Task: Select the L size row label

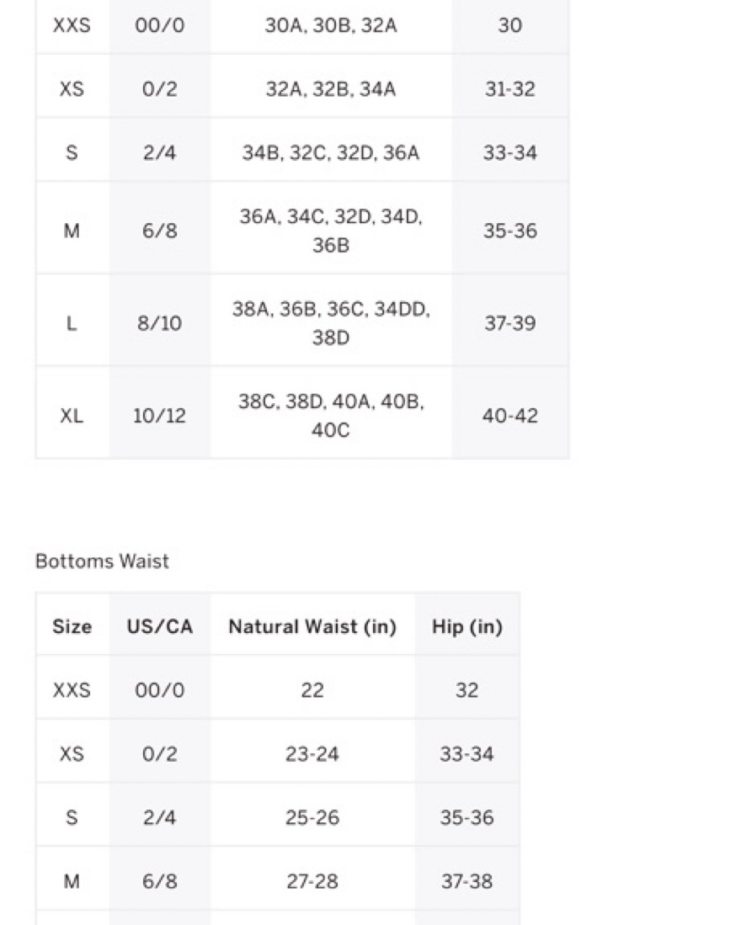Action: [x=72, y=323]
